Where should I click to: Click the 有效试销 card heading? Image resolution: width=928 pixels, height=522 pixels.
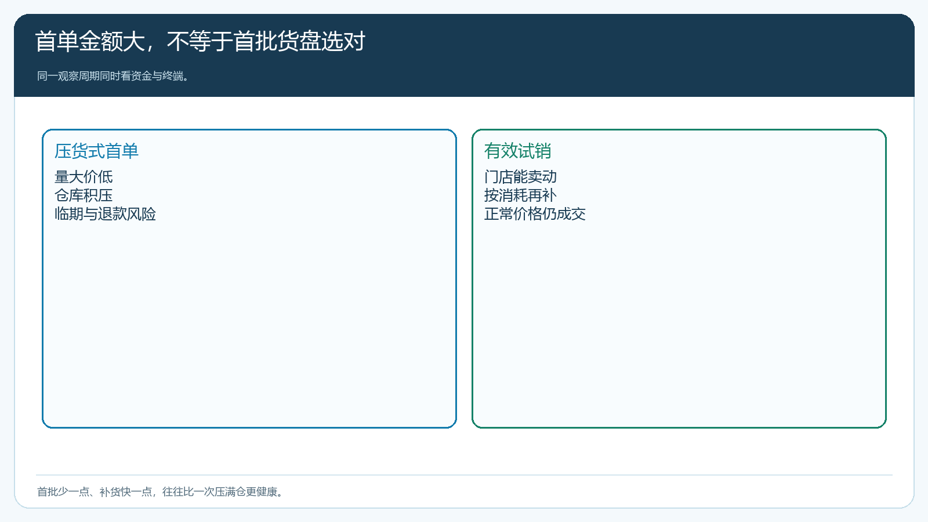coord(517,151)
